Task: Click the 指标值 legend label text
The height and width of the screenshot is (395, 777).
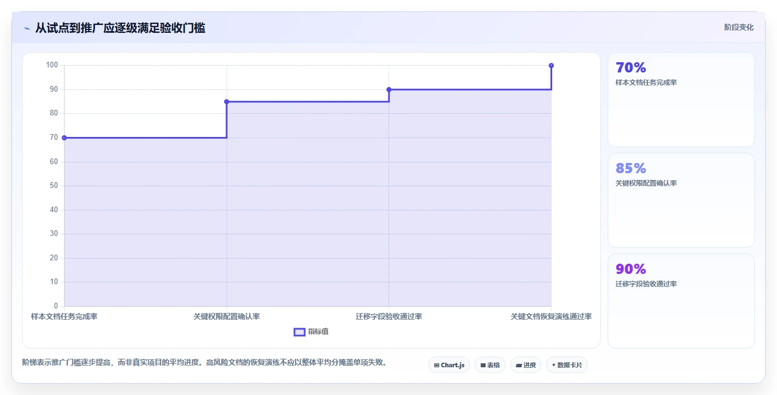Action: pos(318,332)
